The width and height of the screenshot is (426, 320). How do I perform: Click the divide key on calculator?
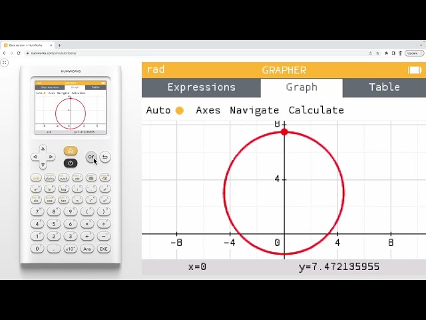[104, 224]
